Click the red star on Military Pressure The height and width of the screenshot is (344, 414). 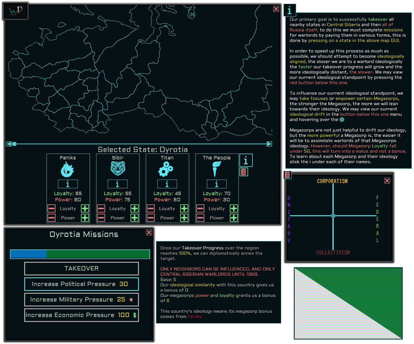[x=131, y=300]
